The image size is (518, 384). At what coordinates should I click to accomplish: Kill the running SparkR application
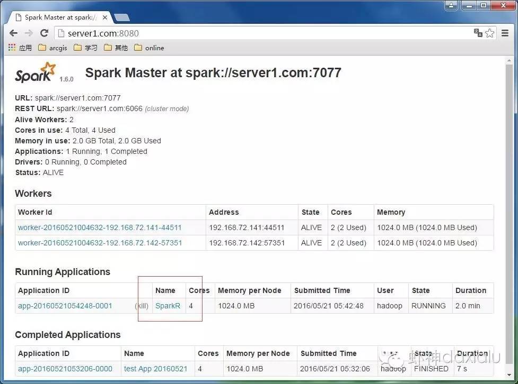[x=142, y=306]
